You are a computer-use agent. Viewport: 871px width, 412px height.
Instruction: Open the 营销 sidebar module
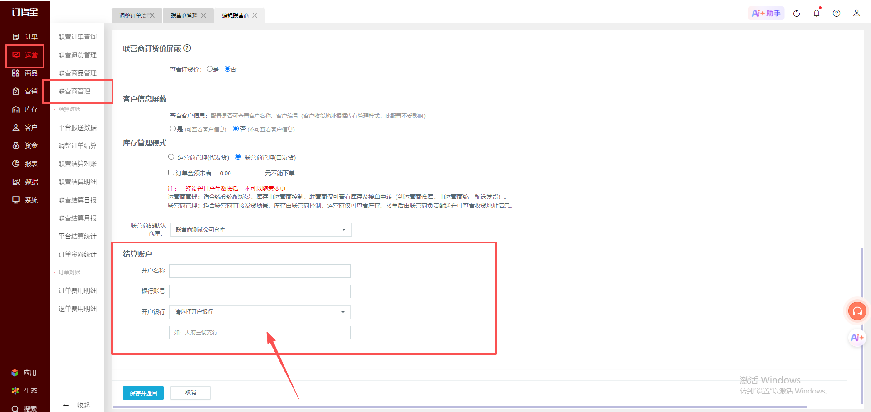point(25,91)
